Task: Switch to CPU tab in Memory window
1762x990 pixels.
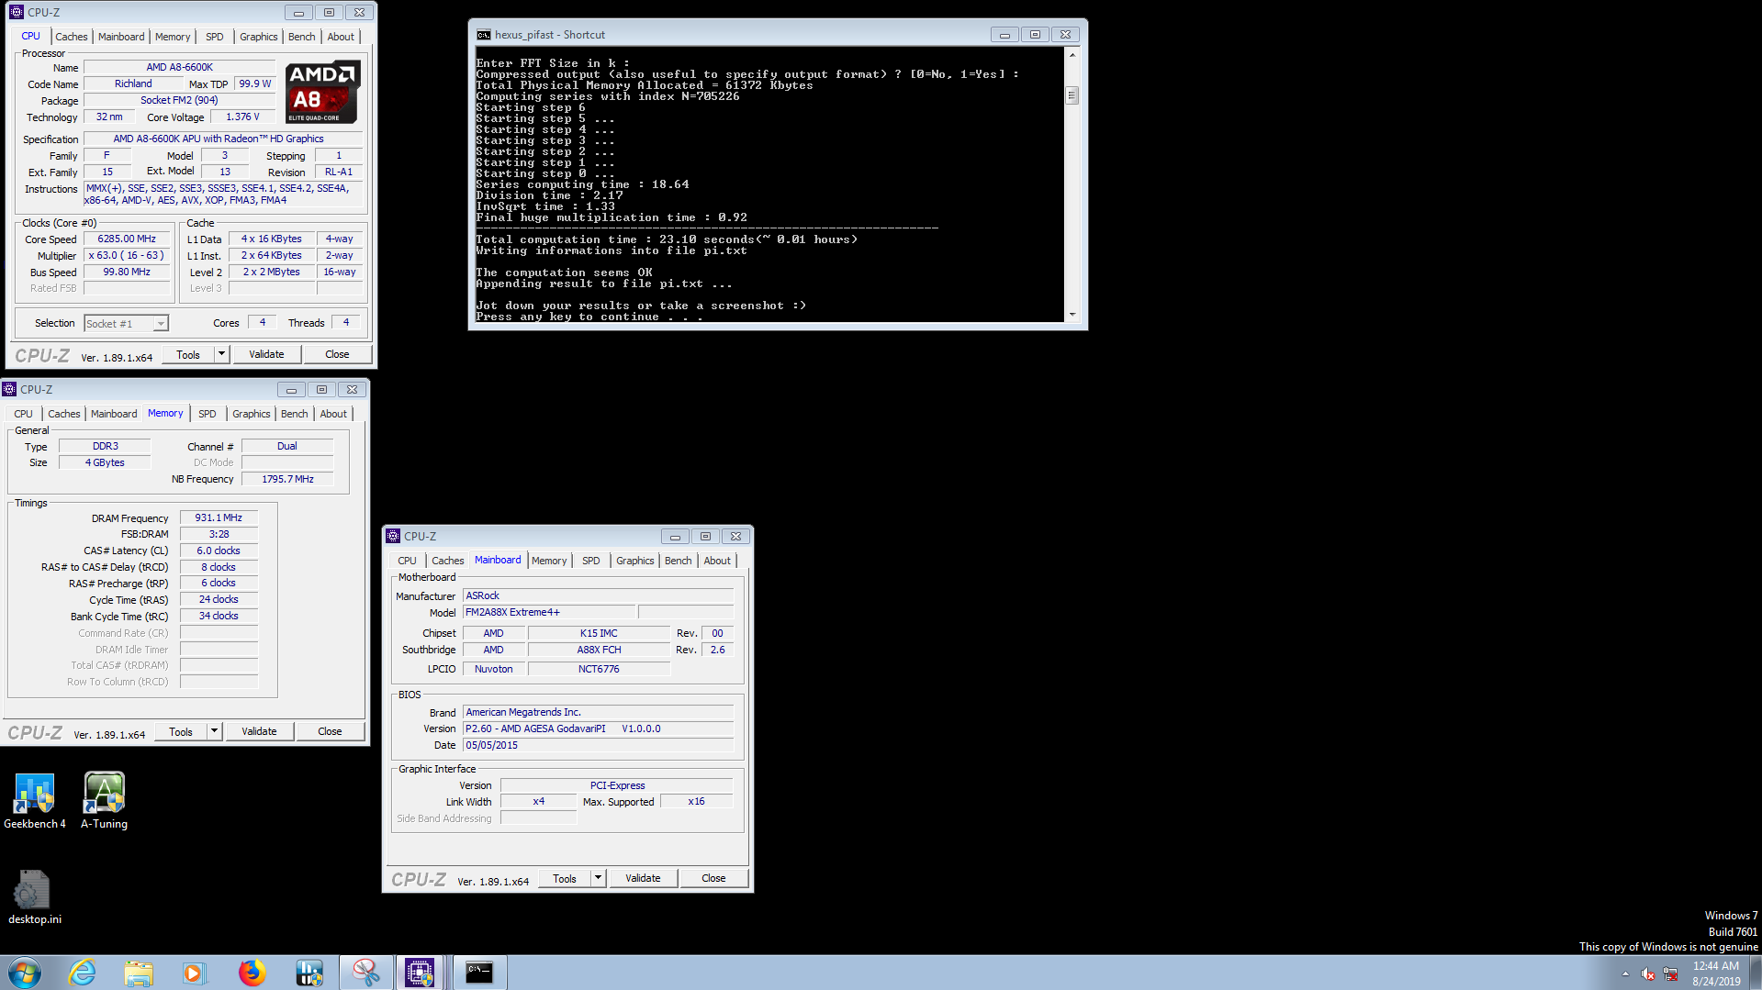Action: [23, 414]
